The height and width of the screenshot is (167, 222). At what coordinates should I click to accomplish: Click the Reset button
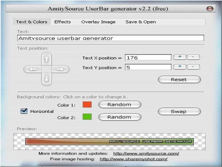(x=179, y=80)
